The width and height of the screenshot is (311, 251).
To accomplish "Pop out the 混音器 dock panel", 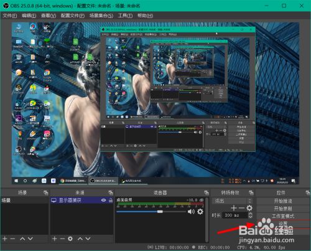I will (207, 193).
